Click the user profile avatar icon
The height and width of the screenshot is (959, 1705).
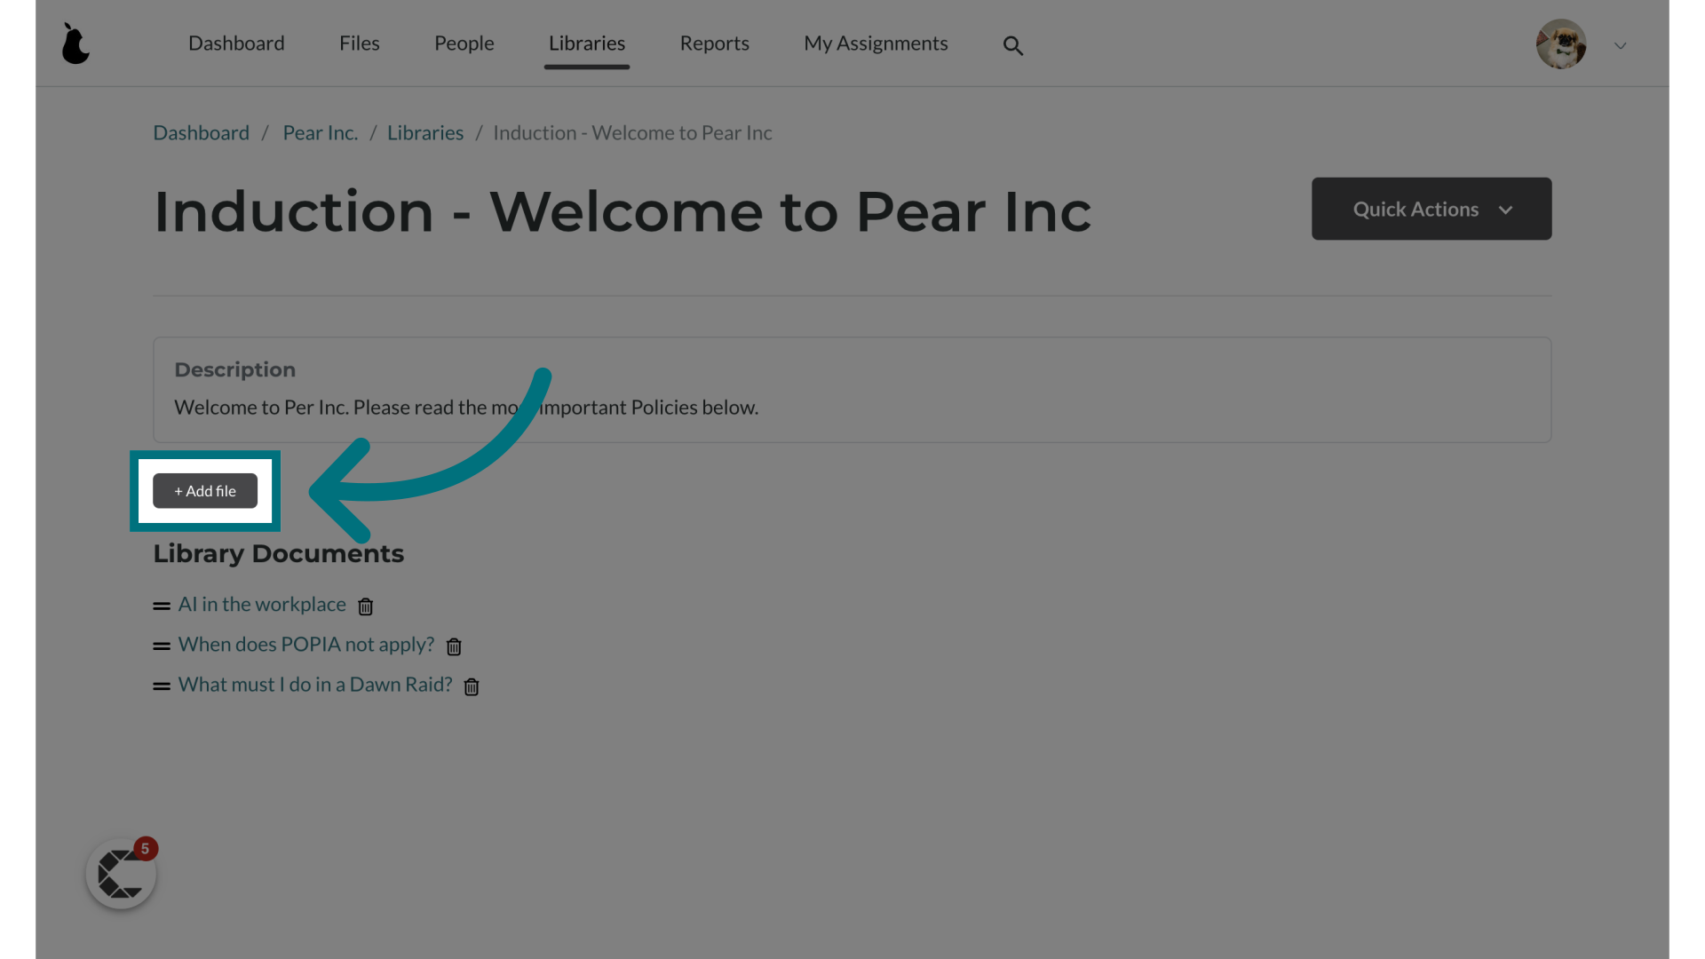coord(1561,44)
